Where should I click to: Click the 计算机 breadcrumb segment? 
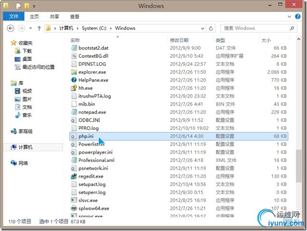click(x=66, y=28)
